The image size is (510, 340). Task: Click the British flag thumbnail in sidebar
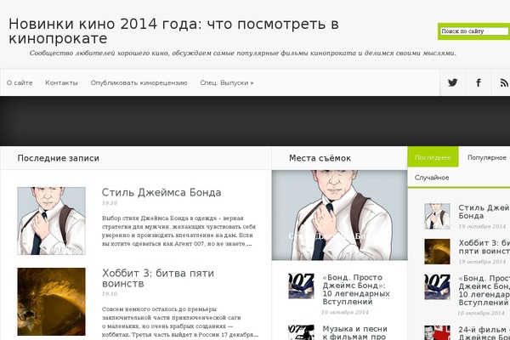click(437, 333)
